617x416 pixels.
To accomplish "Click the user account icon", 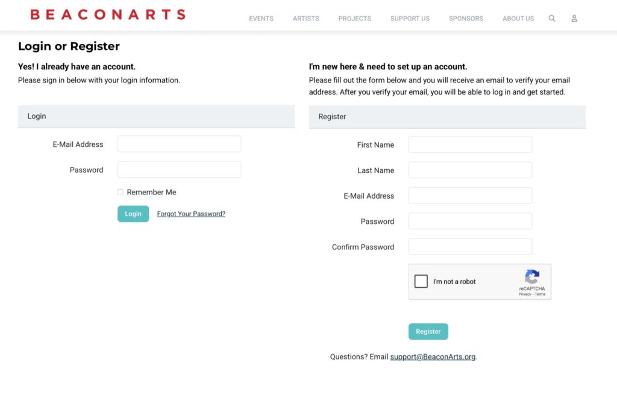I will pos(574,19).
